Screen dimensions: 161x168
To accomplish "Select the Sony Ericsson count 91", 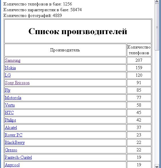I will [139, 83].
